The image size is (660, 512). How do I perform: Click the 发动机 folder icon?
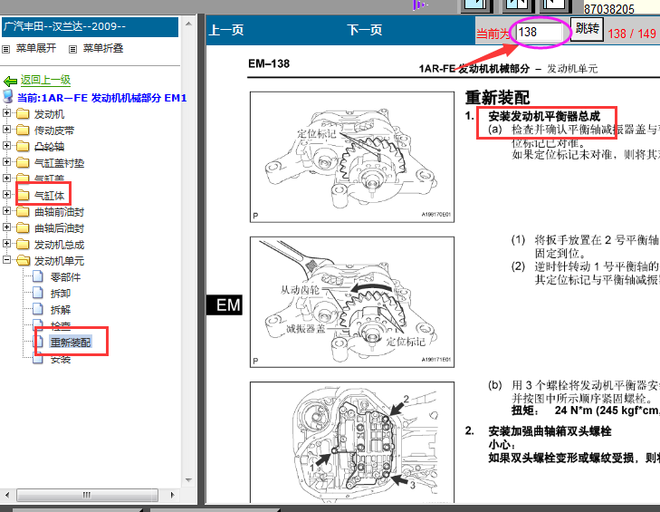(23, 114)
